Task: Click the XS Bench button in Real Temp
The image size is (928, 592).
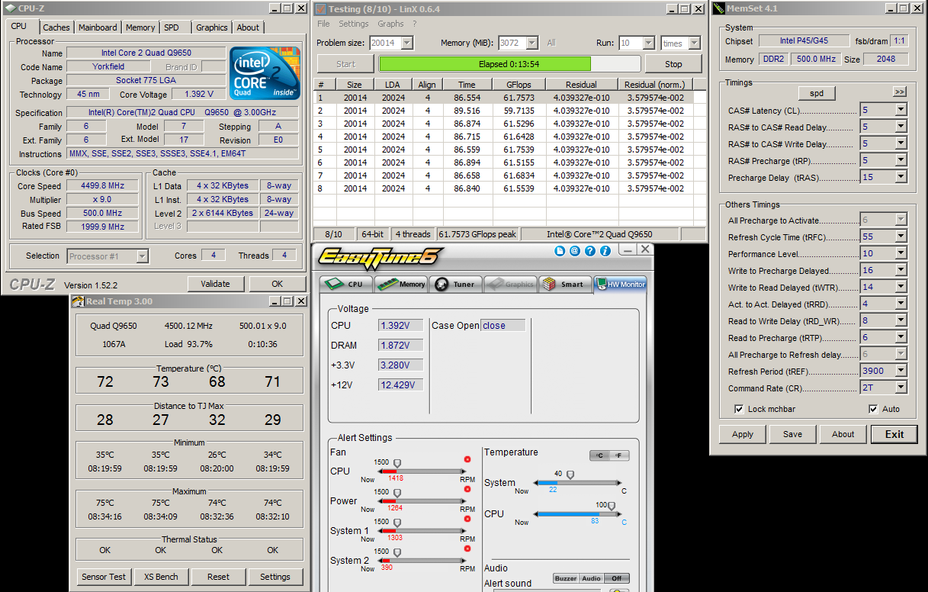Action: pos(162,577)
